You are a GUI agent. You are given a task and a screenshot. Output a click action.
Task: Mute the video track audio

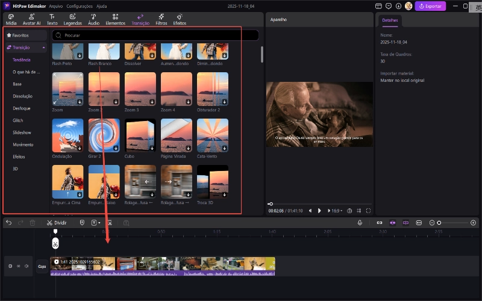(x=27, y=265)
